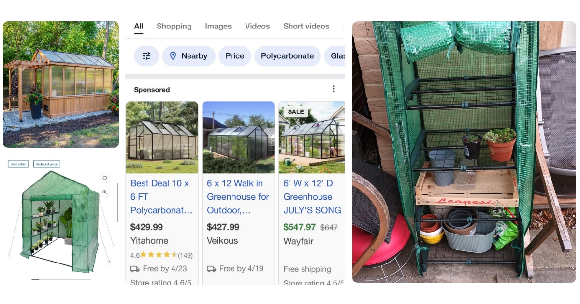Click the Wayfair SALE greenhouse image
580x304 pixels.
[312, 138]
